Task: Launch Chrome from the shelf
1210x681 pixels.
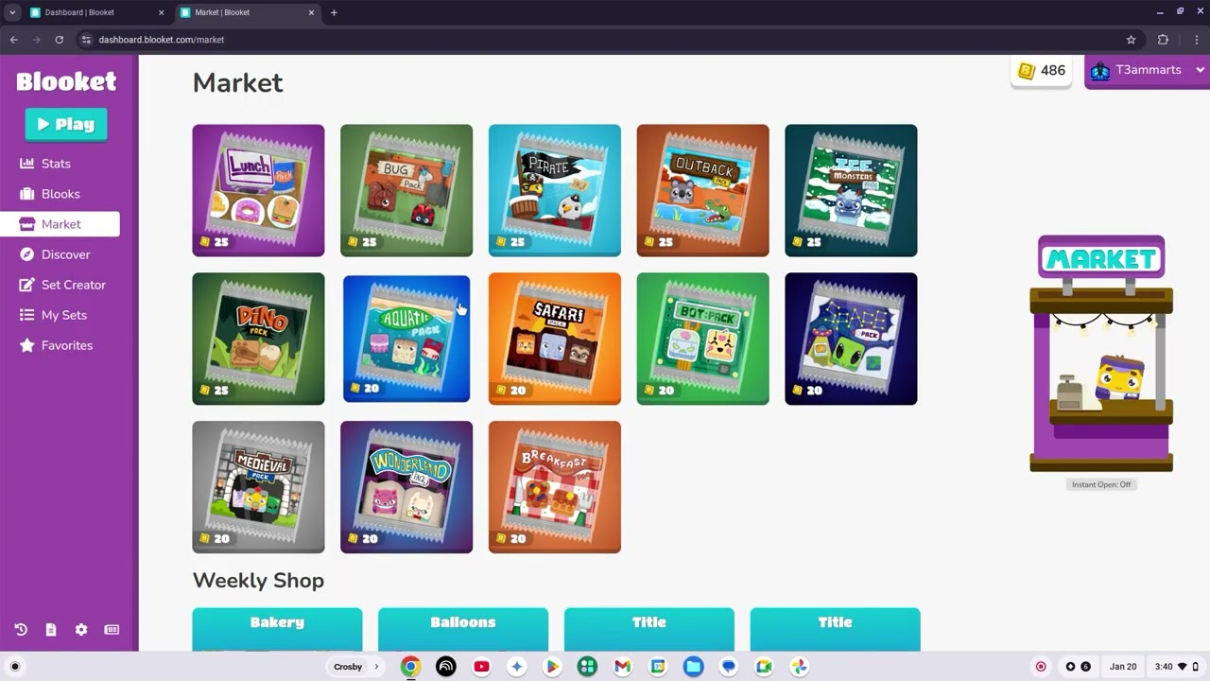Action: coord(410,667)
